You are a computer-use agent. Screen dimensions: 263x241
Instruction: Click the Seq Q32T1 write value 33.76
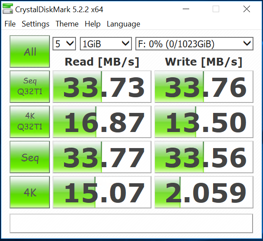[x=204, y=86]
